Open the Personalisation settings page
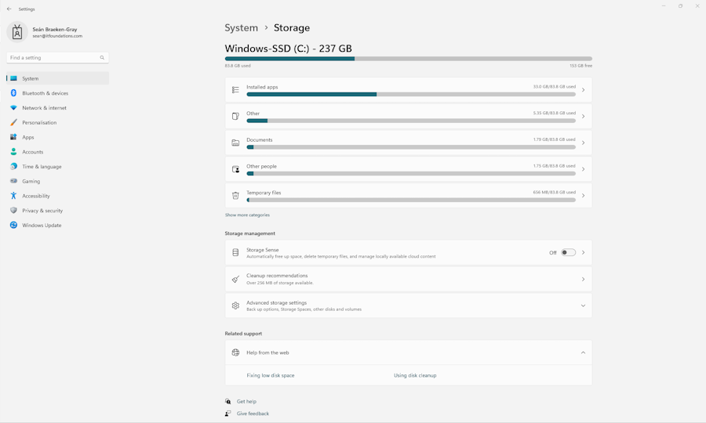Image resolution: width=706 pixels, height=423 pixels. (39, 123)
